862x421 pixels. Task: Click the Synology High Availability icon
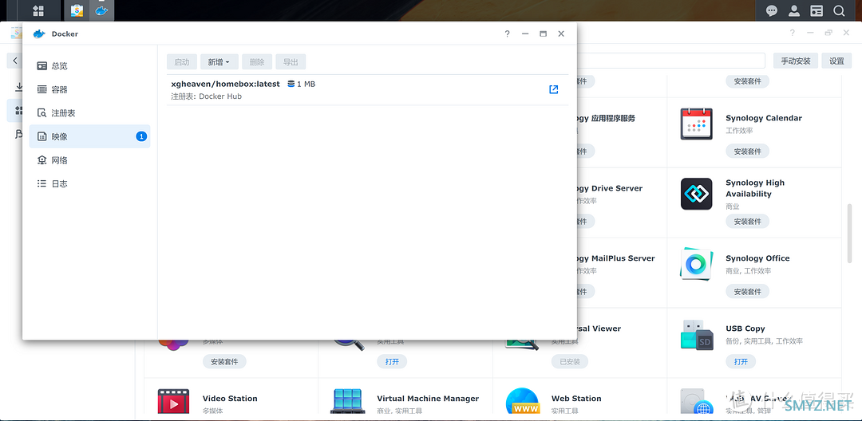697,194
